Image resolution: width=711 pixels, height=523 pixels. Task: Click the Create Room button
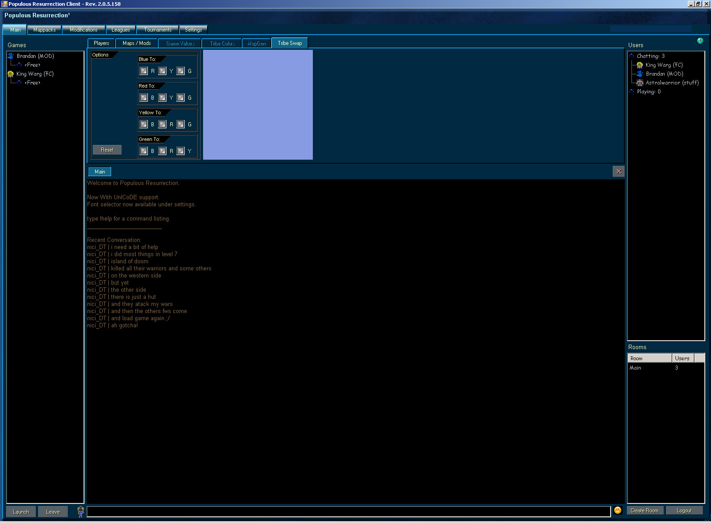[644, 511]
